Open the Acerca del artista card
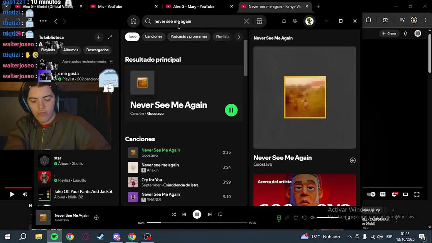 coord(305,190)
